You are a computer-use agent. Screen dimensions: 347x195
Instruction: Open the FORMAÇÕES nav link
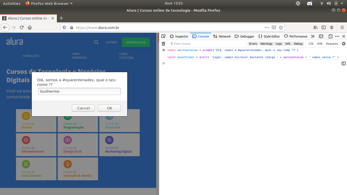coord(31,56)
